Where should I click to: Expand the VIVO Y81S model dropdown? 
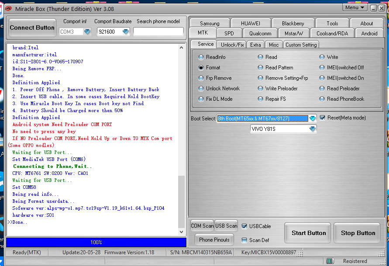313,129
